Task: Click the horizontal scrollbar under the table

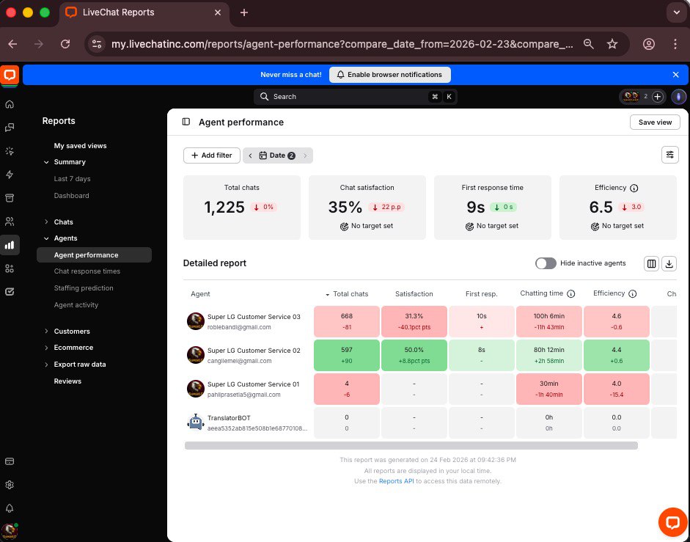Action: click(411, 446)
